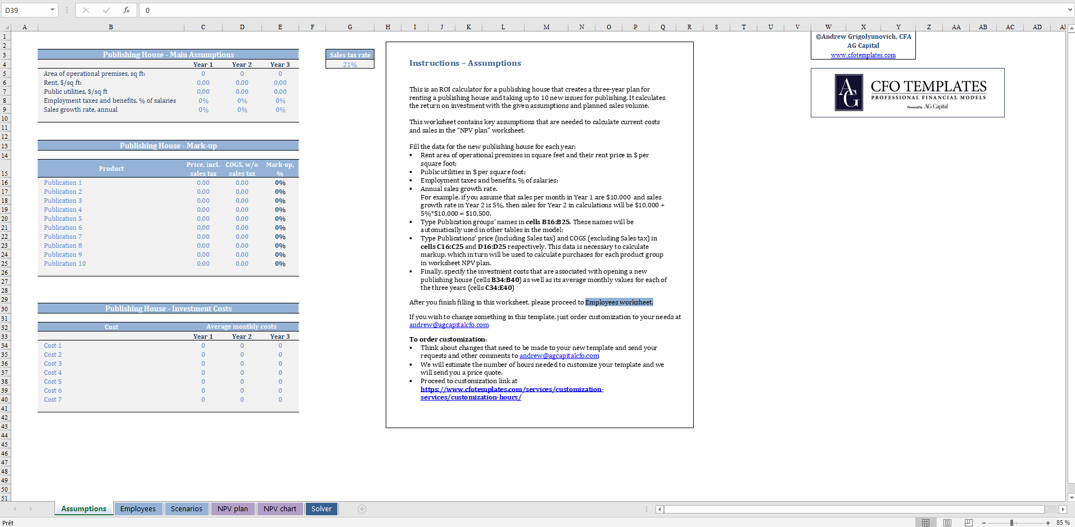Expand the formula bar with right chevron
Image resolution: width=1075 pixels, height=527 pixels.
tap(1069, 10)
